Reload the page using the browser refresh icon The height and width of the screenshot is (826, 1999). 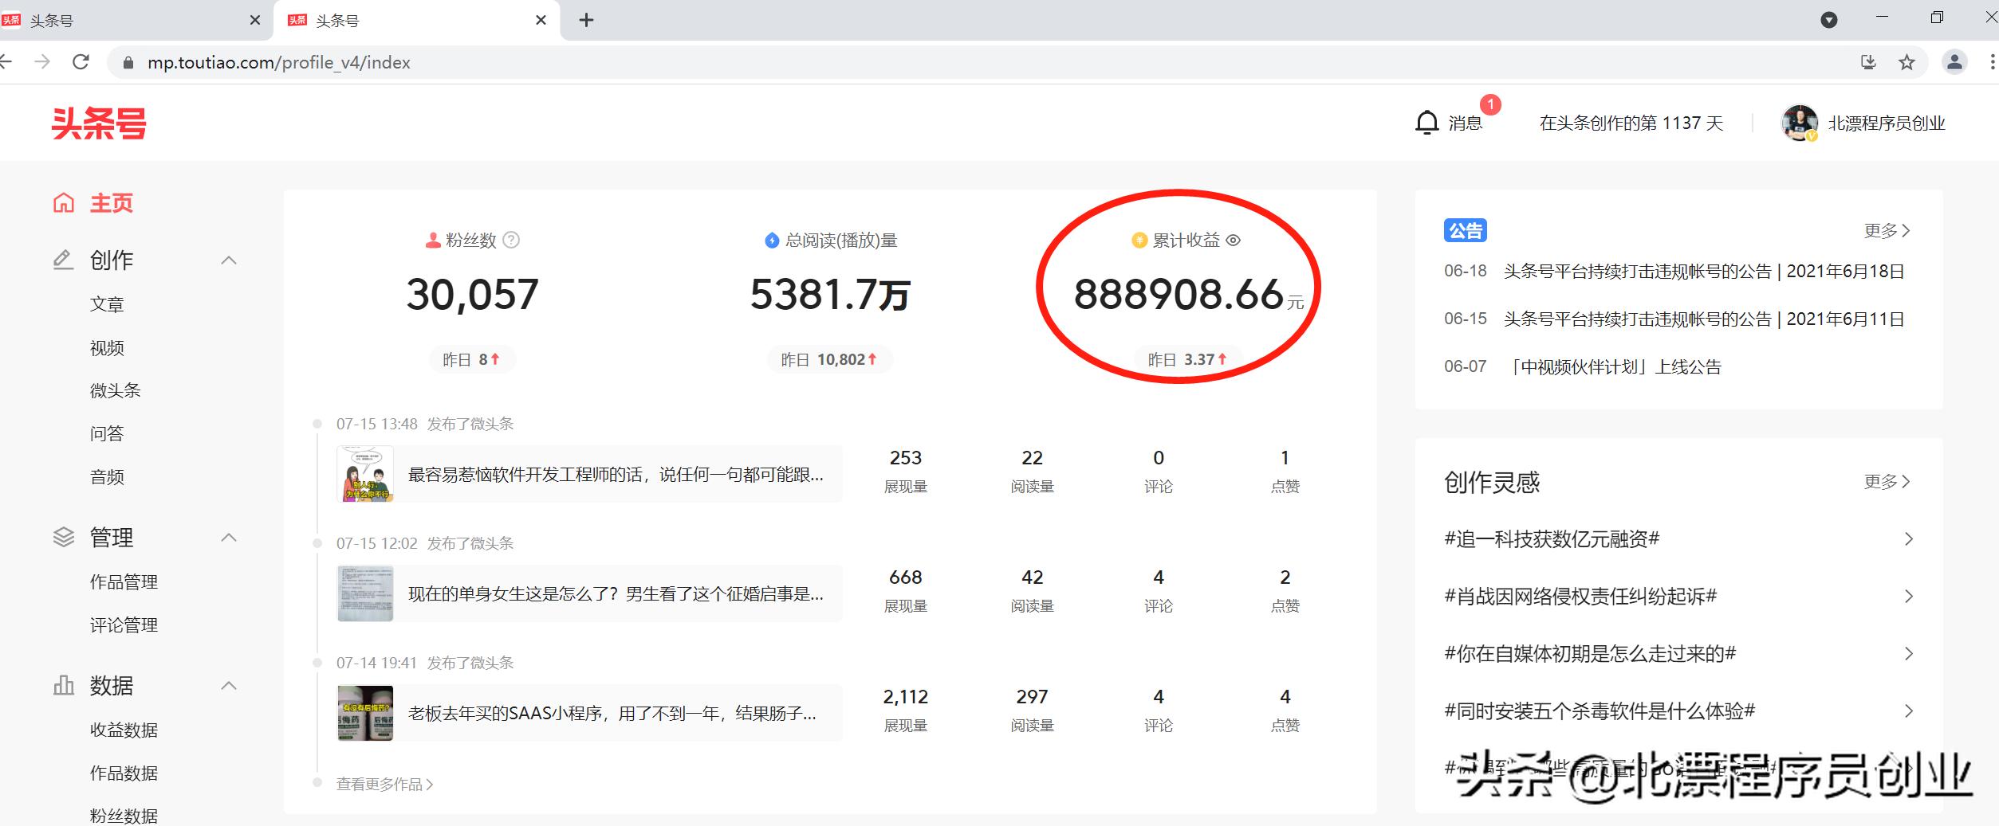pyautogui.click(x=81, y=62)
